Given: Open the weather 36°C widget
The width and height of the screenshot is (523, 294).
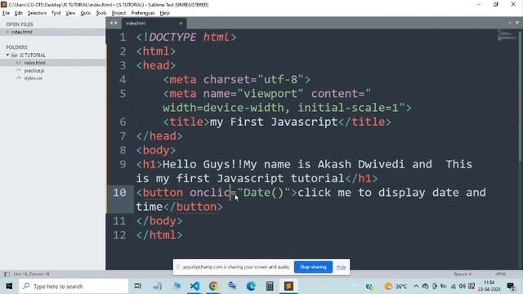Looking at the screenshot, I should click(396, 287).
